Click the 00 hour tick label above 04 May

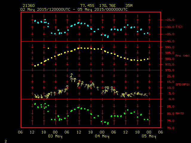coord(102,132)
